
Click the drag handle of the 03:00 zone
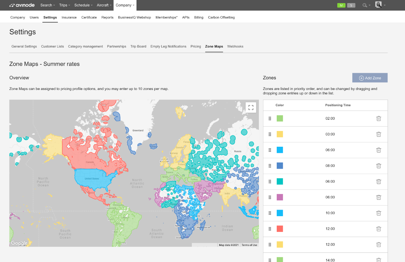point(270,134)
